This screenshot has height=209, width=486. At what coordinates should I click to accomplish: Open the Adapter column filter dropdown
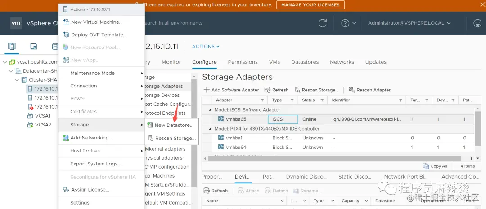point(262,100)
